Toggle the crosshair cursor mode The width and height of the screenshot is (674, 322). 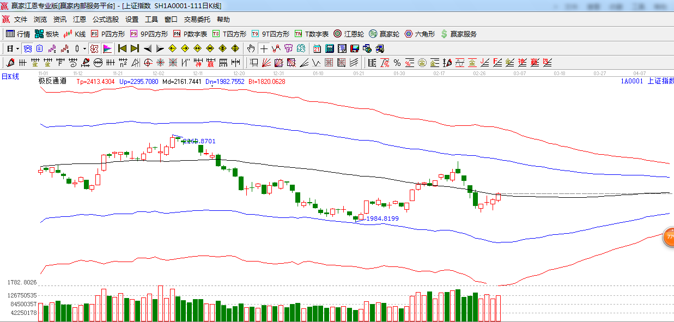(264, 48)
